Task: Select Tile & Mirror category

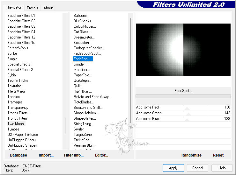Action: [x=16, y=91]
